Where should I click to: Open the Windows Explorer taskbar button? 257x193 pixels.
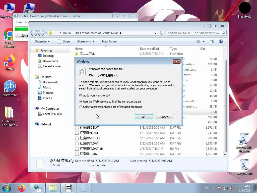[x=53, y=188]
